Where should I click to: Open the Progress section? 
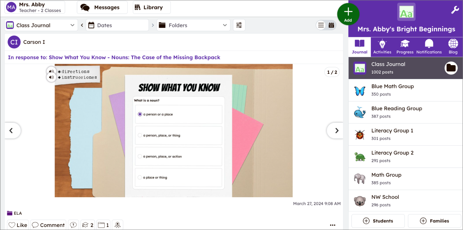[405, 47]
